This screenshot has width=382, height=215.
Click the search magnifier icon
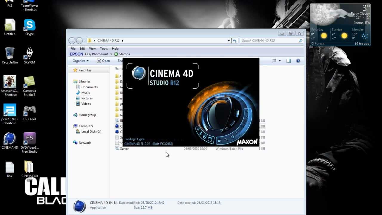point(301,41)
